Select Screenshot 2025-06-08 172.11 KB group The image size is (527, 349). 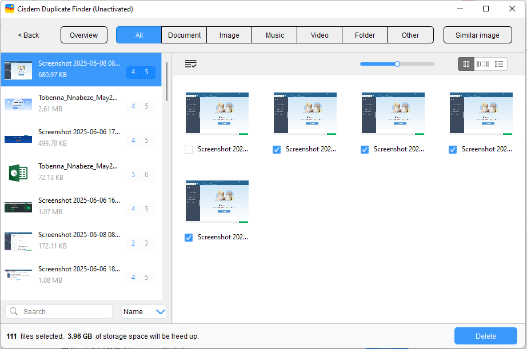point(81,240)
